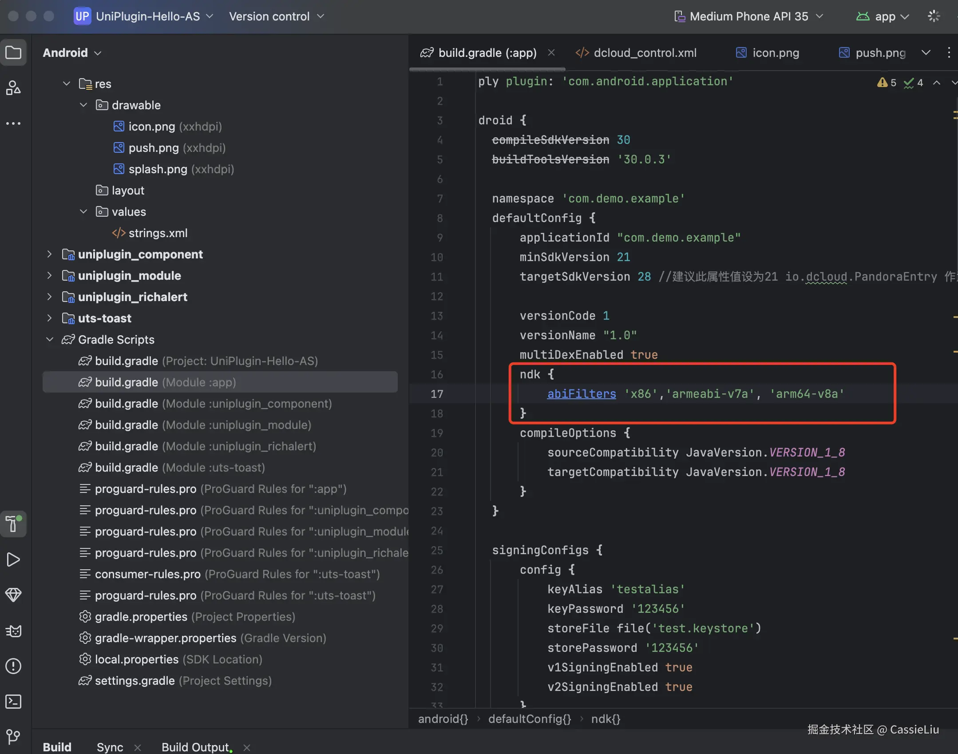The image size is (958, 754).
Task: Open the Medium Phone API 35 device selector
Action: 748,16
